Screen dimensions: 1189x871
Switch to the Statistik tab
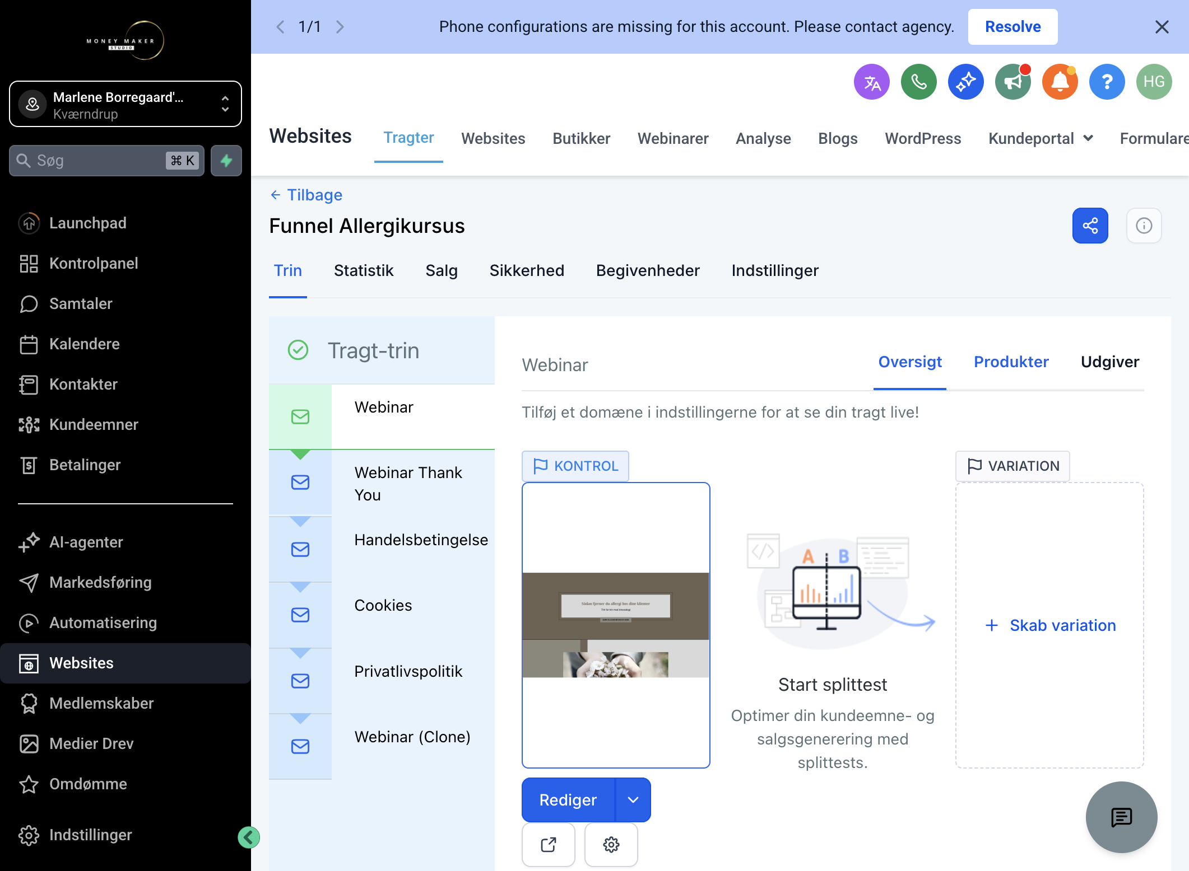pyautogui.click(x=364, y=270)
